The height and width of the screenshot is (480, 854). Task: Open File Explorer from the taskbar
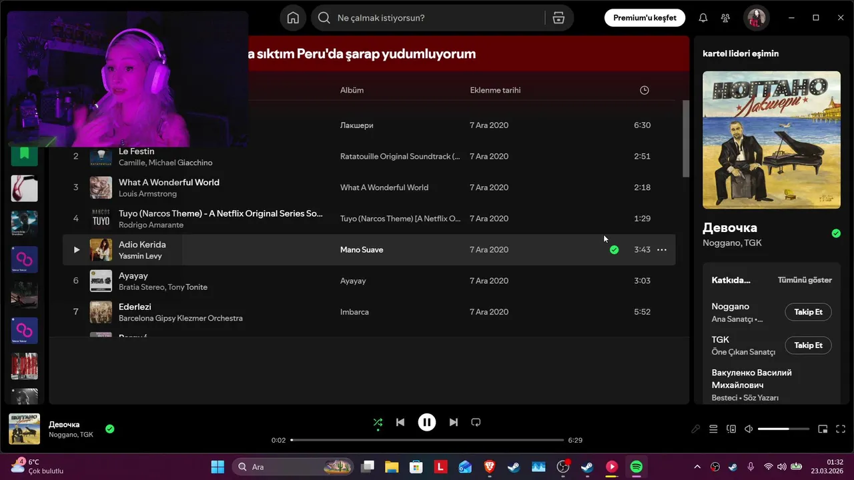[392, 467]
